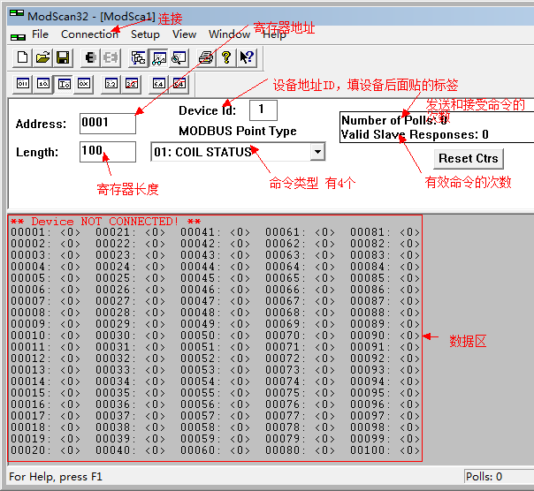
Task: Click the Print toolbar icon
Action: tap(206, 57)
